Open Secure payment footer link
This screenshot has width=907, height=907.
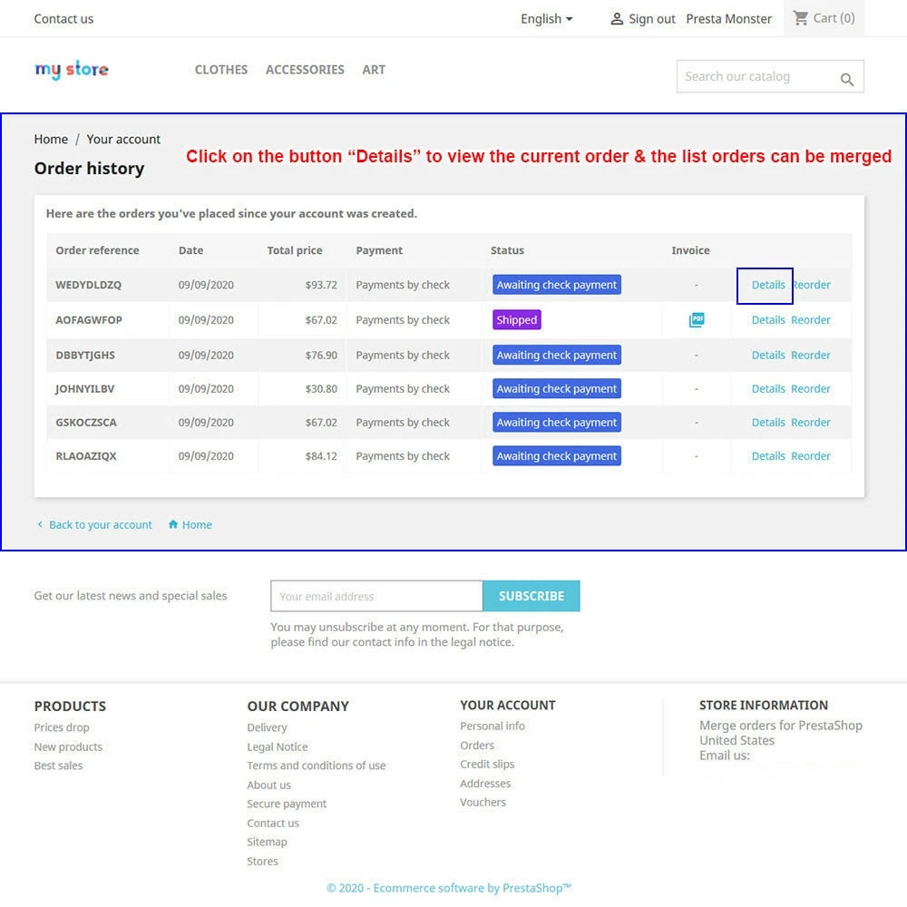point(287,804)
